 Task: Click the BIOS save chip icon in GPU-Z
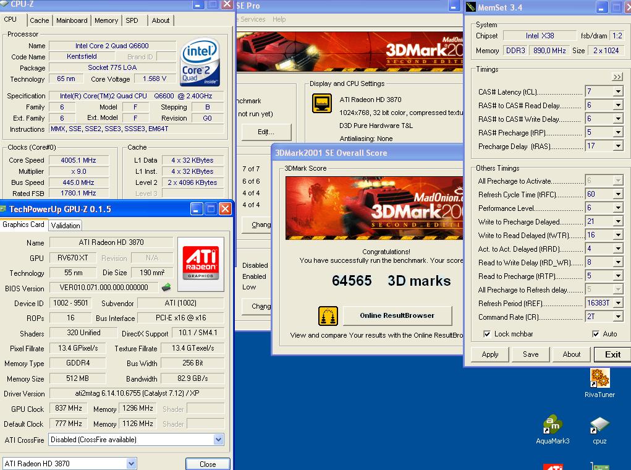pos(166,287)
